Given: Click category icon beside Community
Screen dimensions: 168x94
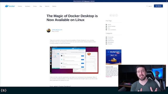Looking at the screenshot, I should coord(106,37).
